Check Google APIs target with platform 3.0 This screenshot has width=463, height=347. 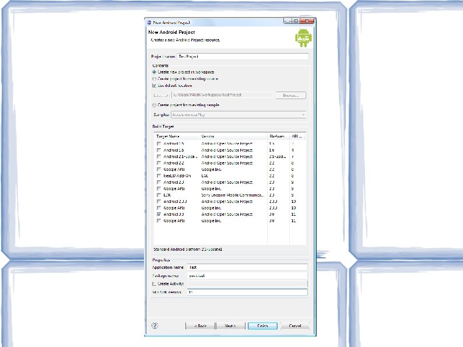[159, 220]
